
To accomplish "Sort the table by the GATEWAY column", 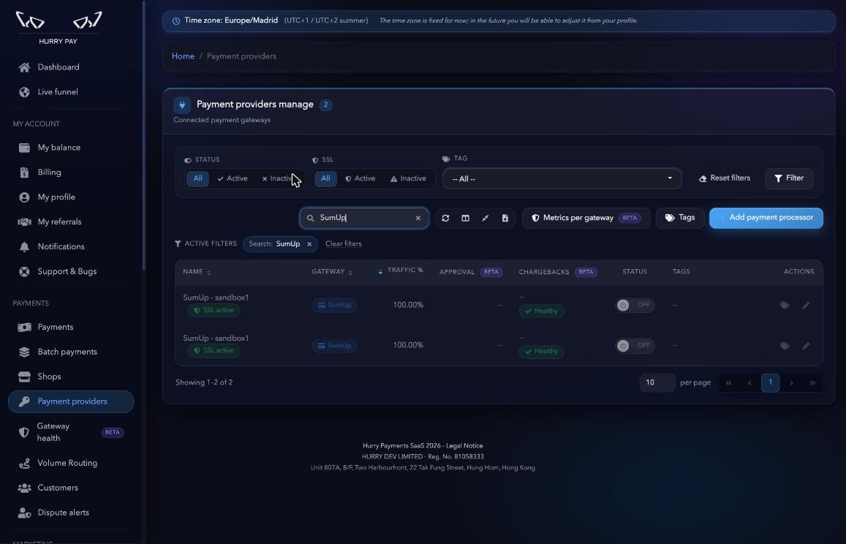I will 332,272.
